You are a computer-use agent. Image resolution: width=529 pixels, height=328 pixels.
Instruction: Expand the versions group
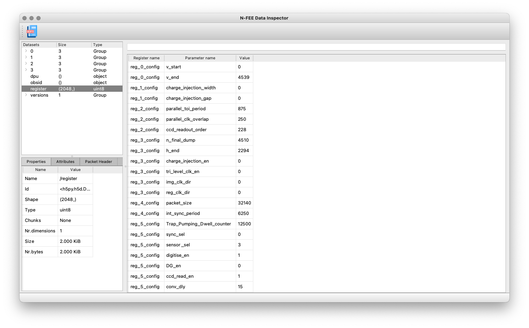26,95
